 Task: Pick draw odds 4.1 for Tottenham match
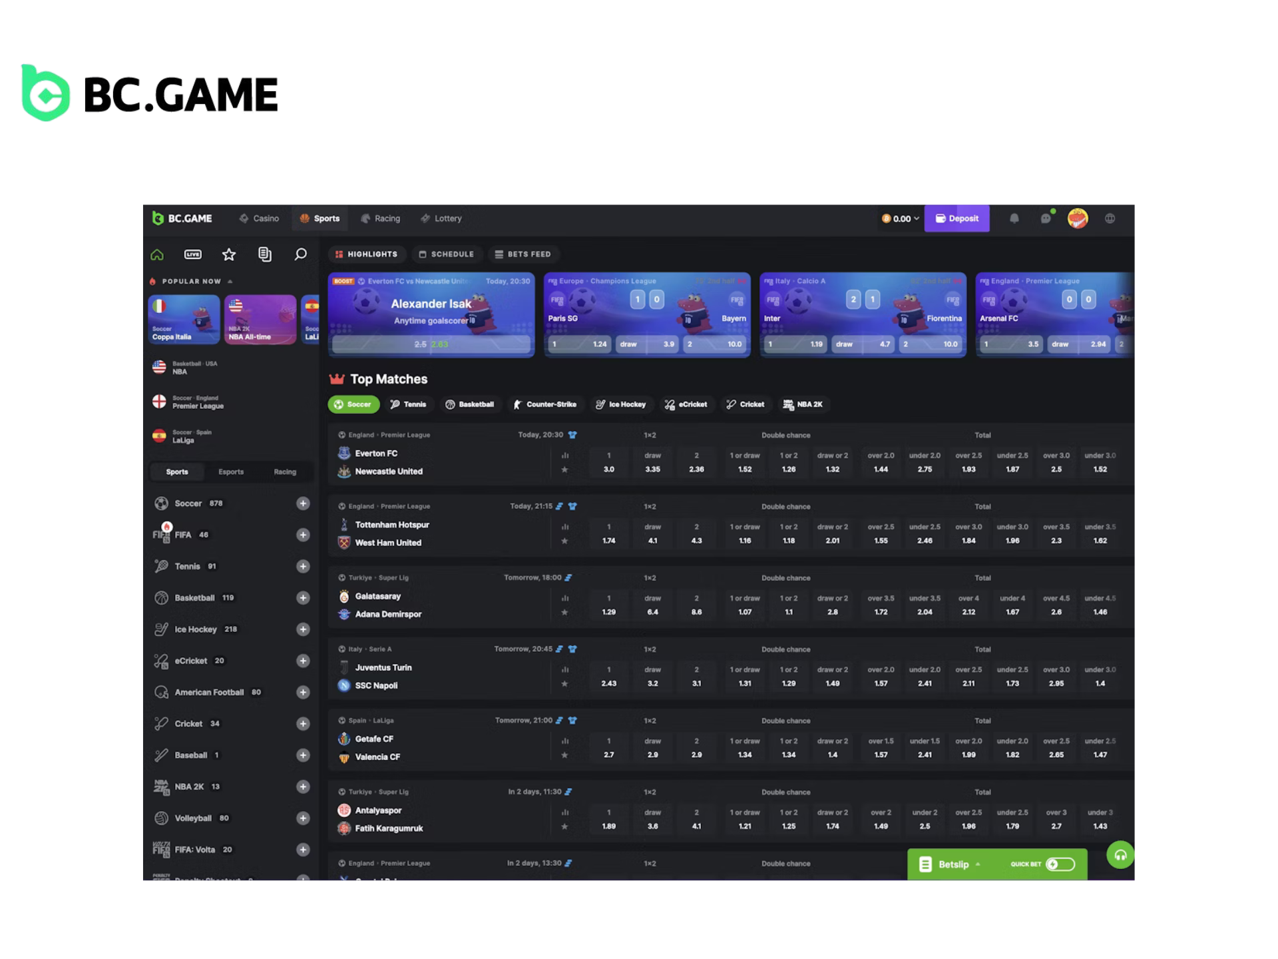tap(653, 534)
